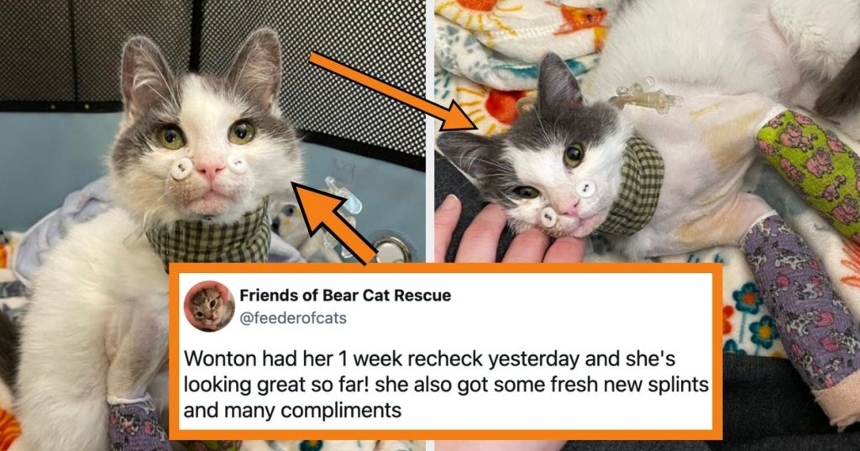The width and height of the screenshot is (860, 451).
Task: Click the sitting cat's pink nose
Action: (x=210, y=170)
